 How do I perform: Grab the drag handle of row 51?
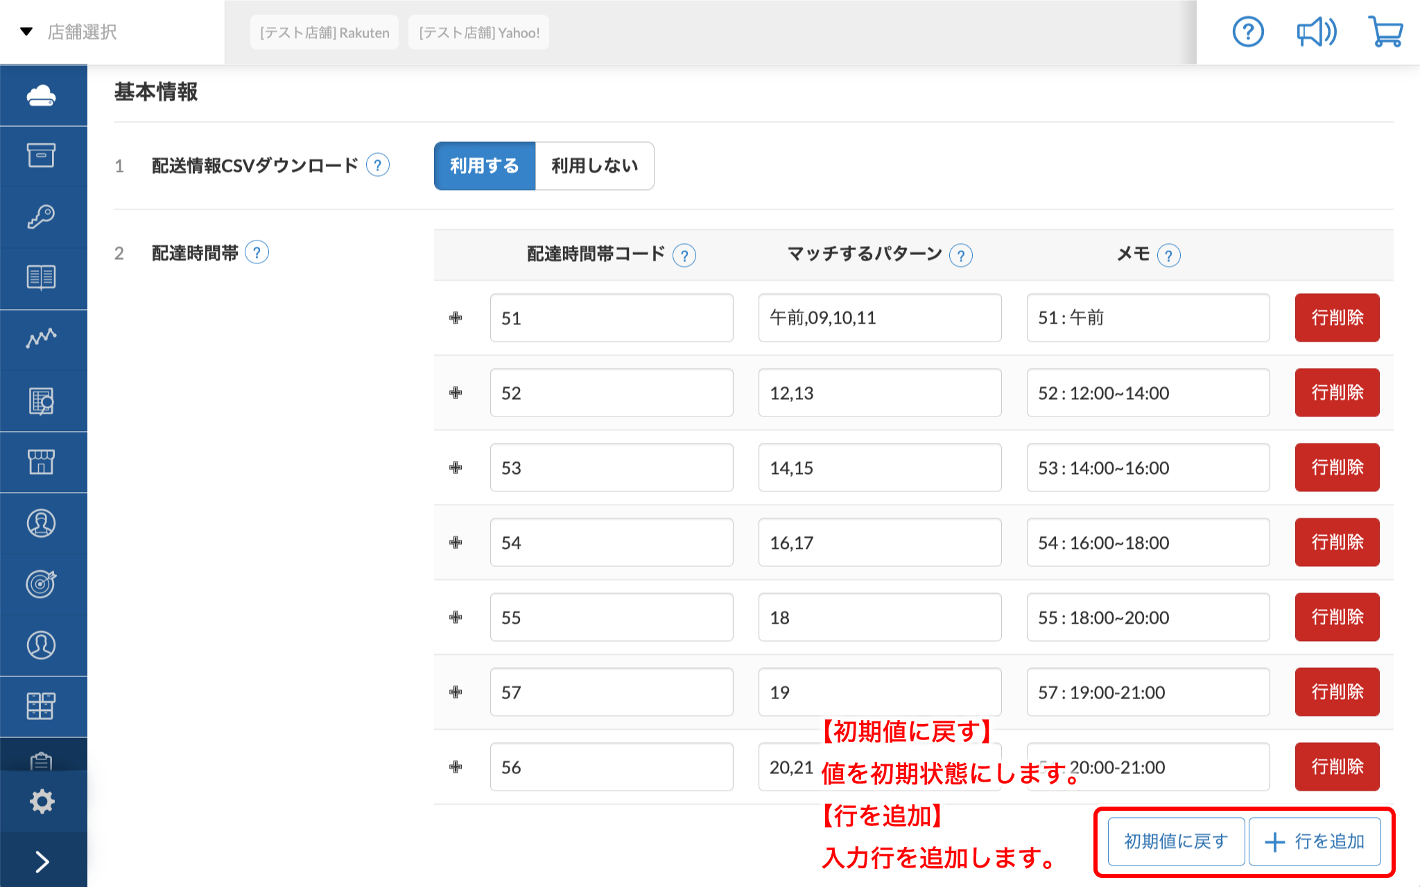456,318
